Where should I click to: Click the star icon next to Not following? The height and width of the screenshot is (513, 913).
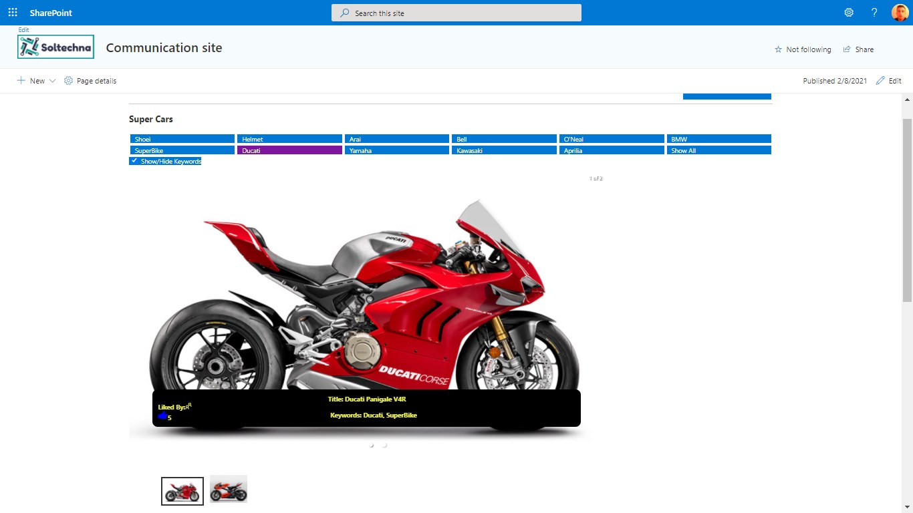pyautogui.click(x=778, y=49)
